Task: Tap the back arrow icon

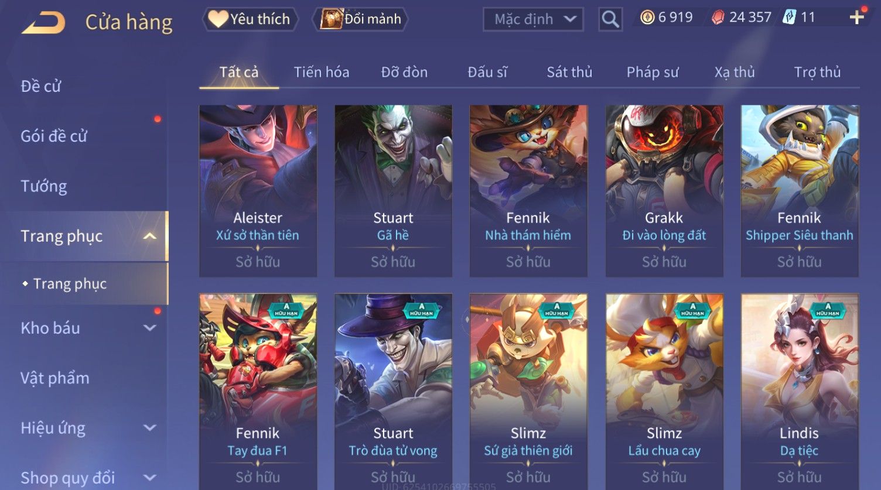Action: (43, 22)
